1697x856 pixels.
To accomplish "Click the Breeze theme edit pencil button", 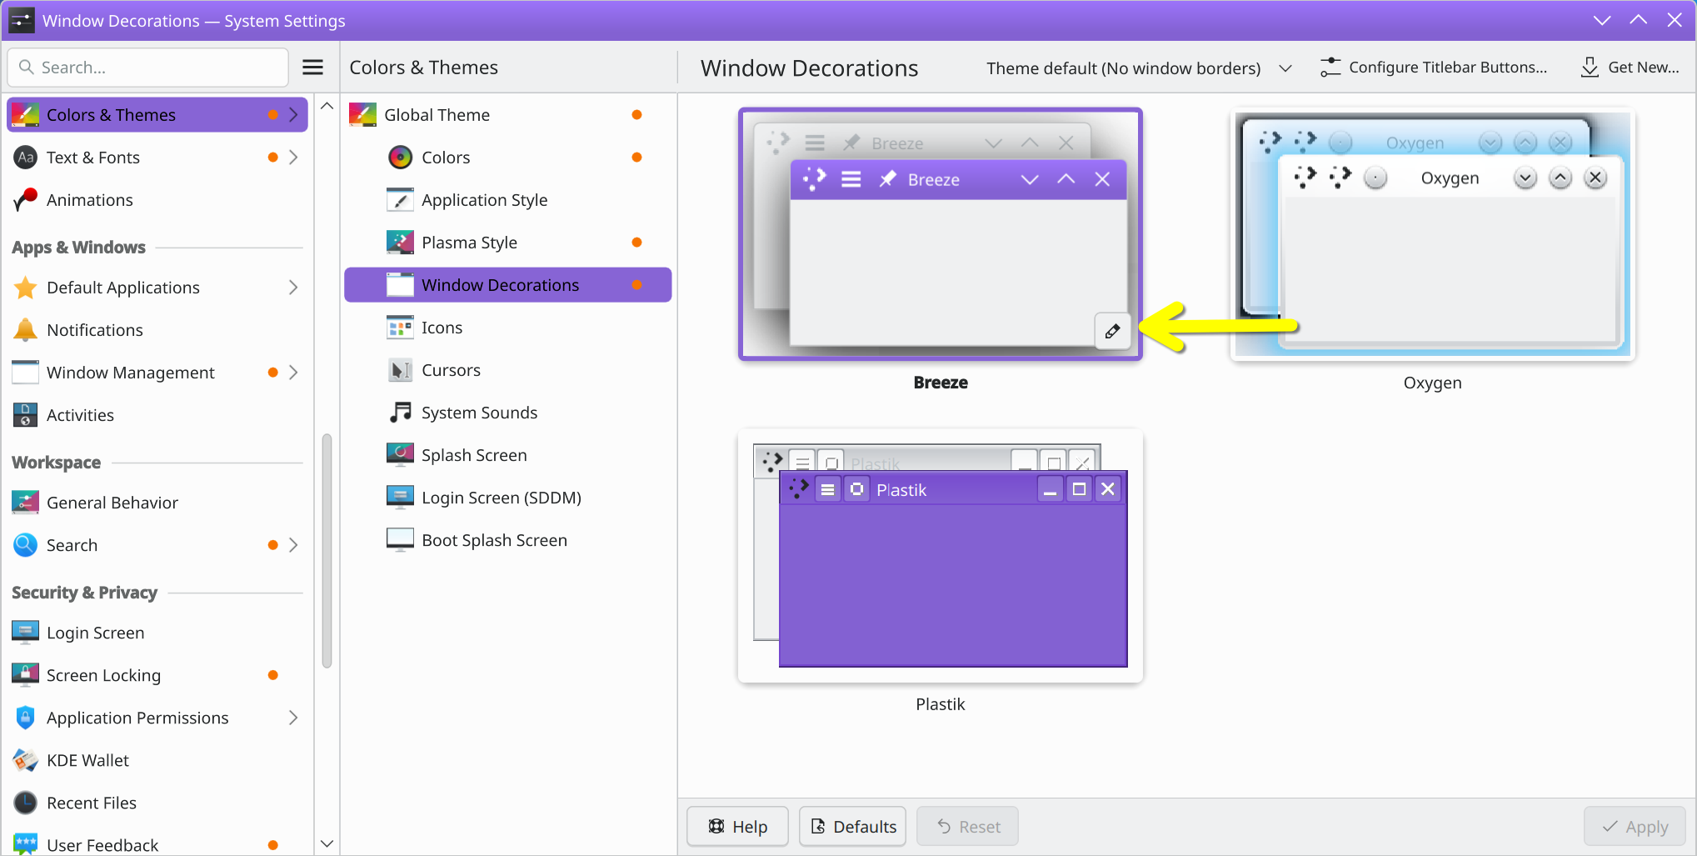I will [1112, 331].
